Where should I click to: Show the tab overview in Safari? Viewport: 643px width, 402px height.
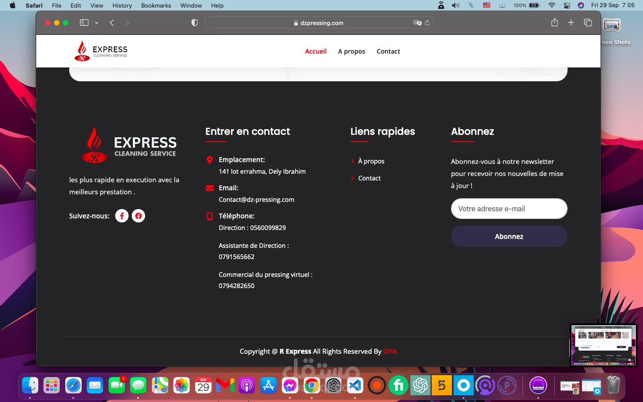(x=588, y=22)
